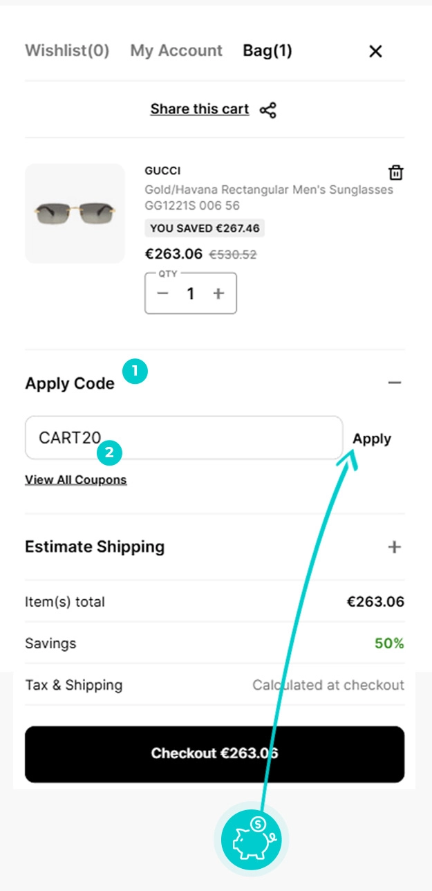Select the Bag(1) tab
Screen dimensions: 432x891
pos(267,50)
